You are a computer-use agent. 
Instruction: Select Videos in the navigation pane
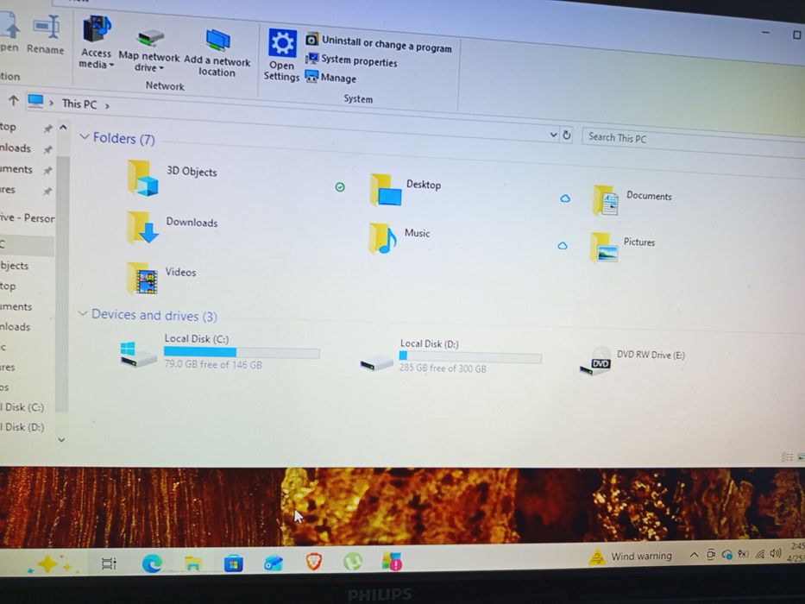[5, 387]
